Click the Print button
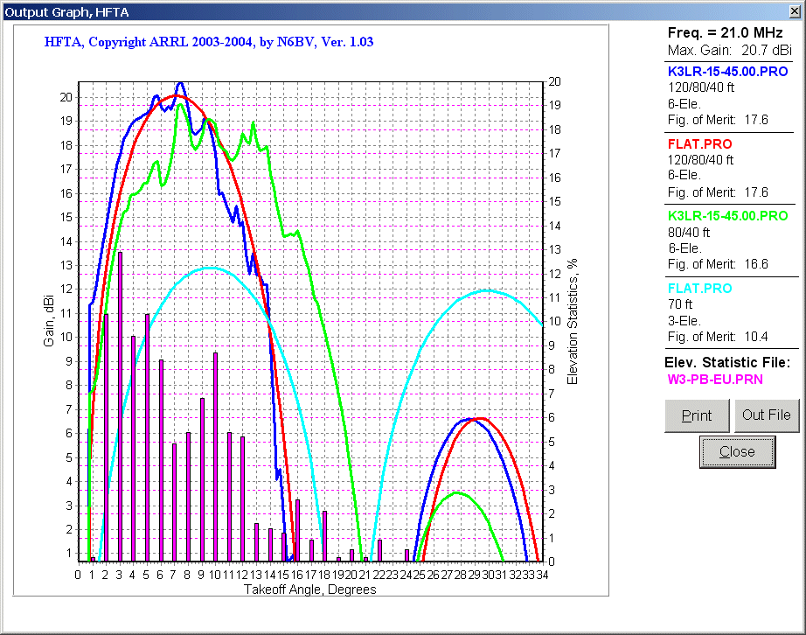Image resolution: width=806 pixels, height=635 pixels. pyautogui.click(x=697, y=415)
